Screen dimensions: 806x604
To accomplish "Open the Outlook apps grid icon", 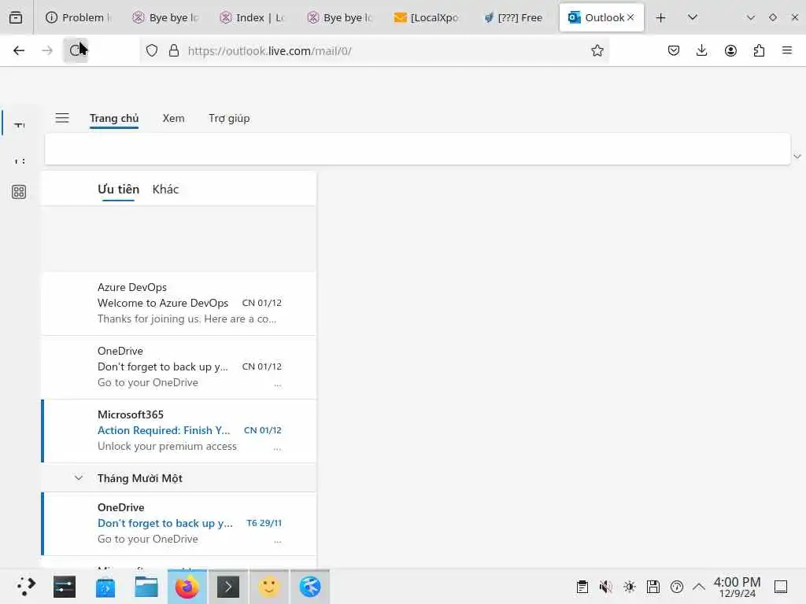I will pyautogui.click(x=19, y=192).
